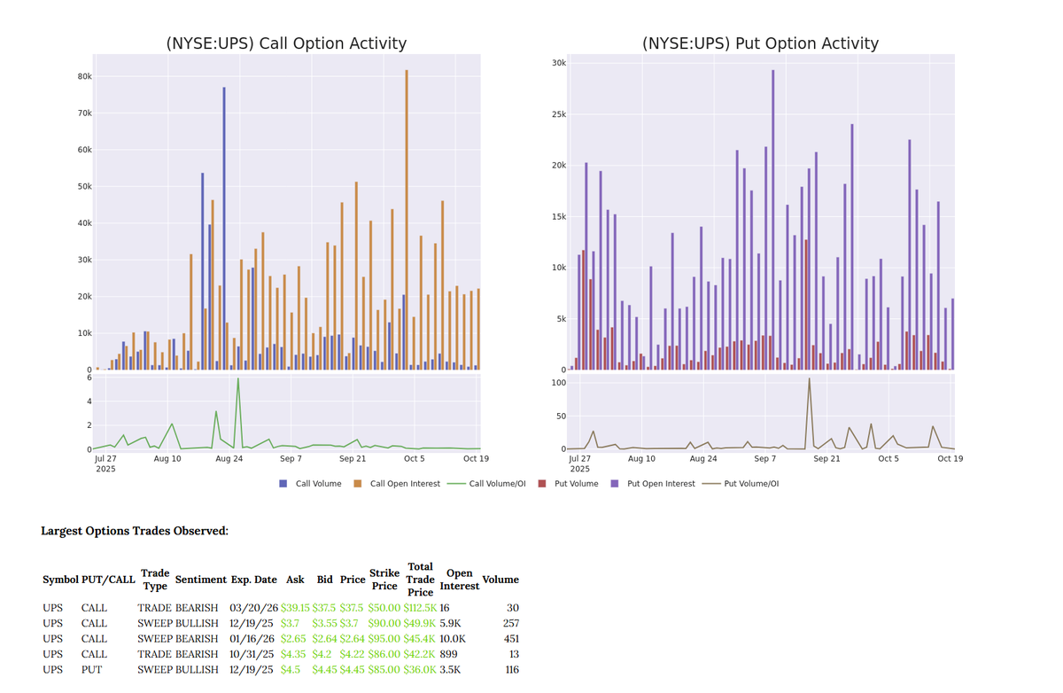Click the Open Interest column header
This screenshot has width=1063, height=693.
[x=460, y=580]
